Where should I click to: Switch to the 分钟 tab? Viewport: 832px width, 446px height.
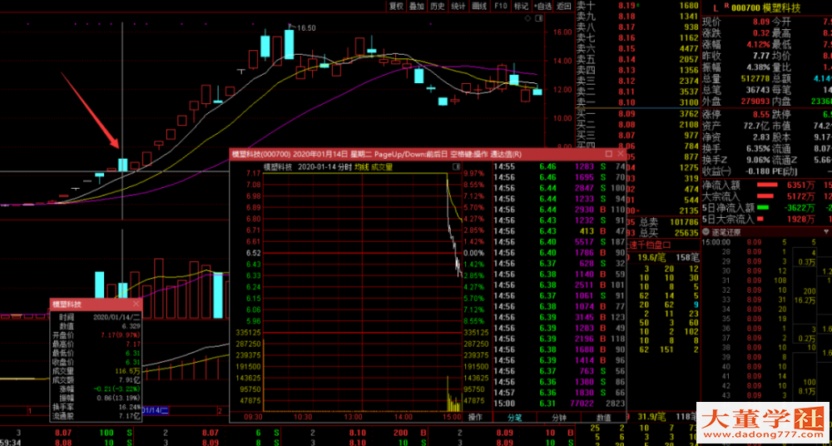tap(559, 417)
